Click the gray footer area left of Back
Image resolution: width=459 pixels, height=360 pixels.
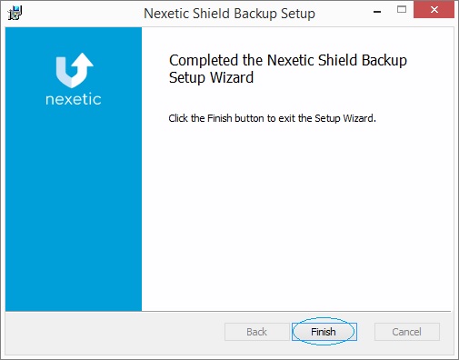click(x=115, y=333)
